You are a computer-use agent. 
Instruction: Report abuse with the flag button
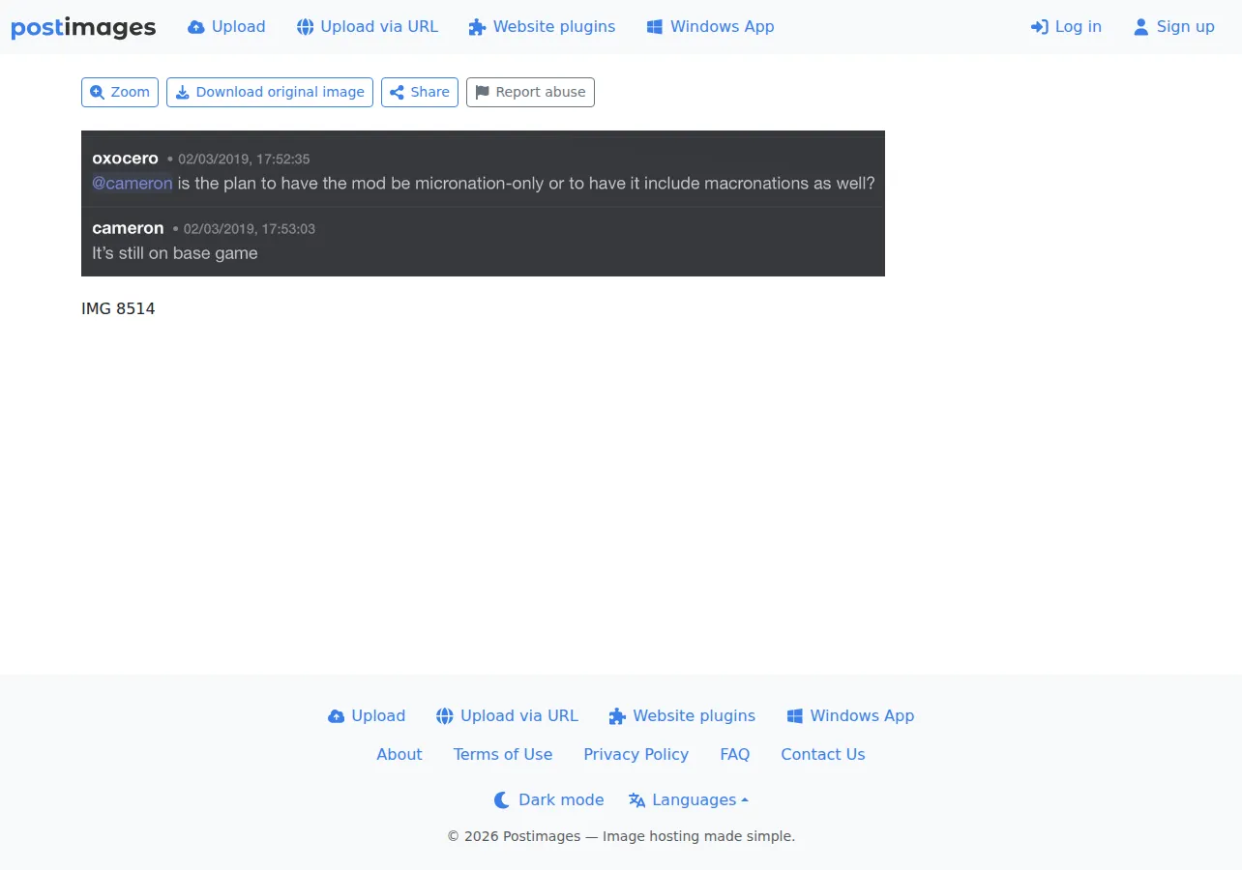point(530,92)
